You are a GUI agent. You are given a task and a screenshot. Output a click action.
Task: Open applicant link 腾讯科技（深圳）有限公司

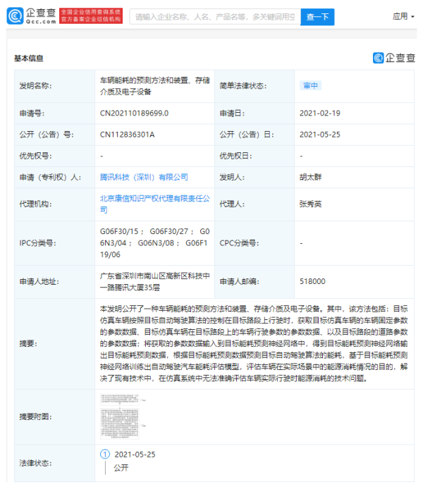point(144,177)
